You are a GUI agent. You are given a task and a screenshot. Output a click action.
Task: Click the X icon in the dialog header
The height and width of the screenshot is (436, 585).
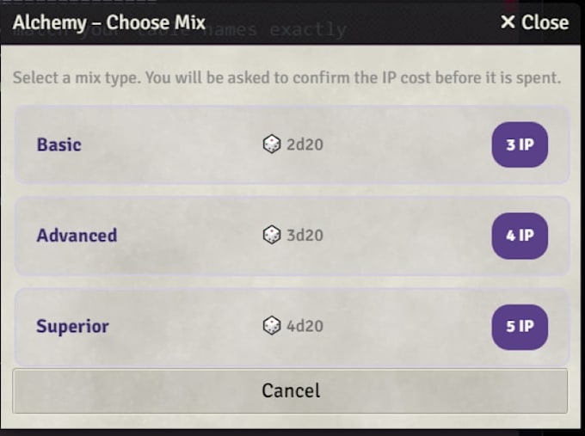508,22
